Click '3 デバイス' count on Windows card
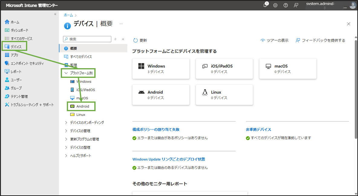The width and height of the screenshot is (358, 196). click(x=156, y=72)
